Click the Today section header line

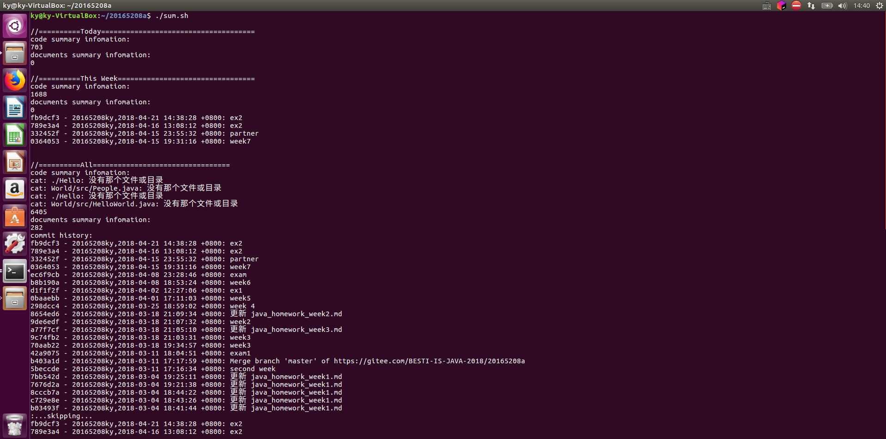coord(143,31)
